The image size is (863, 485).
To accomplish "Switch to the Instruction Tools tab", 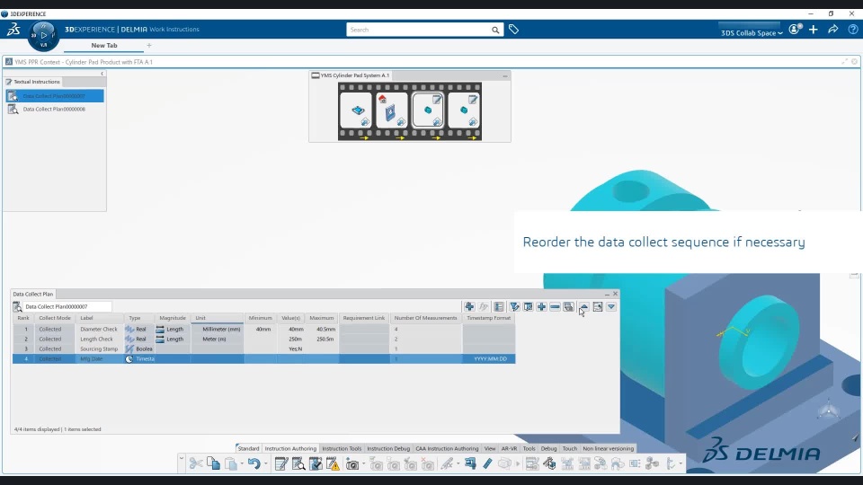I will click(342, 449).
